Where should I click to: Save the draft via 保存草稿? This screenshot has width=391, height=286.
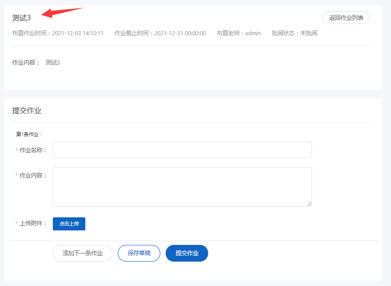(139, 253)
